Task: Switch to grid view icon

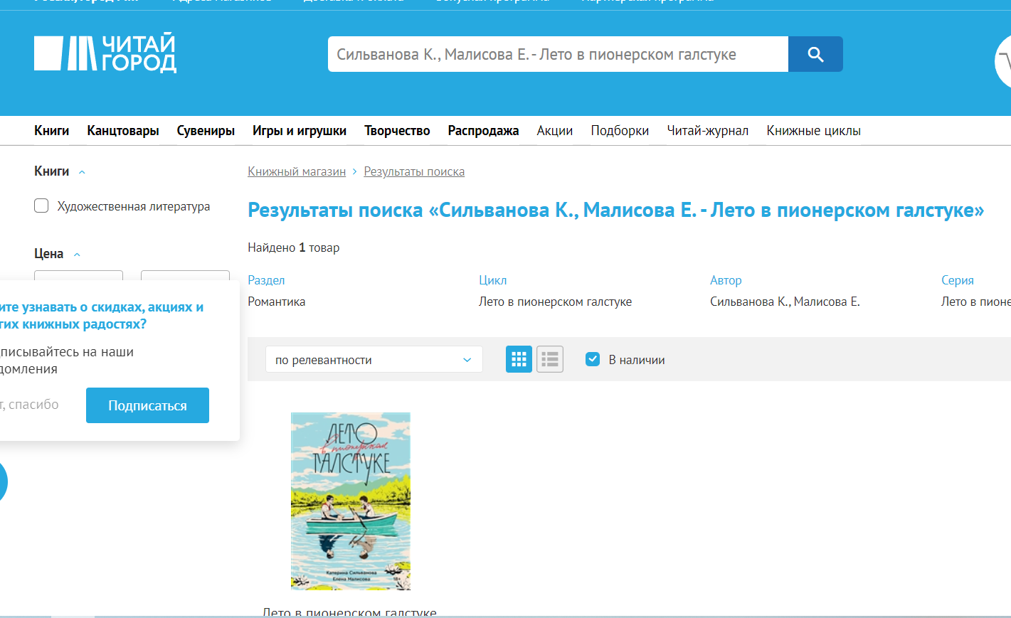Action: pos(519,359)
